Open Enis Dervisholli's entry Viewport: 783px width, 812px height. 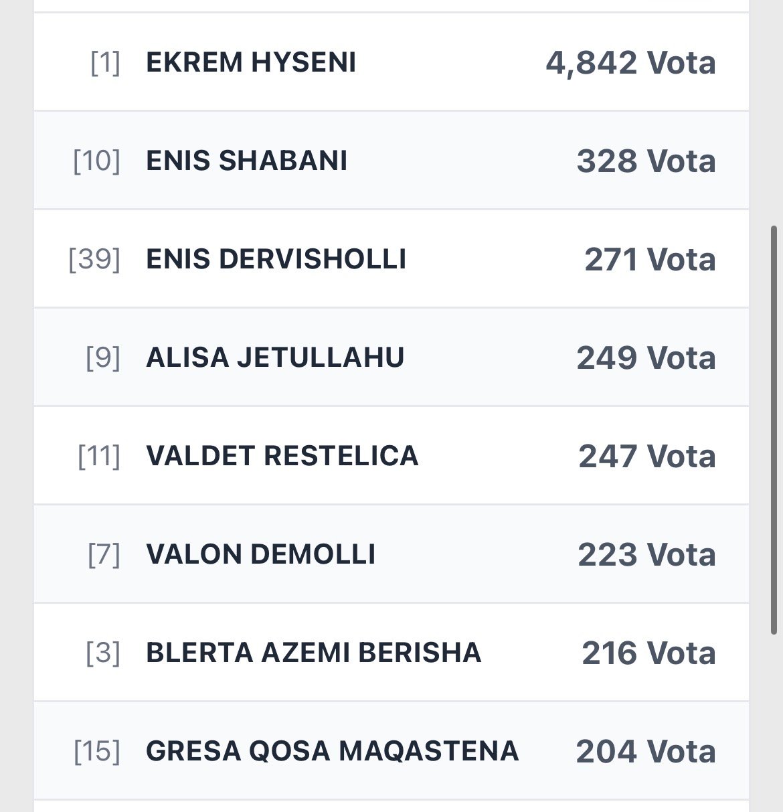(x=276, y=259)
